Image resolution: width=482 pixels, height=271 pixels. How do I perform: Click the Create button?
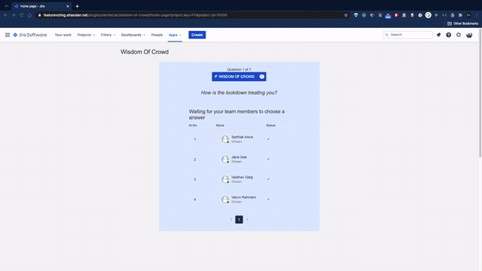point(197,35)
